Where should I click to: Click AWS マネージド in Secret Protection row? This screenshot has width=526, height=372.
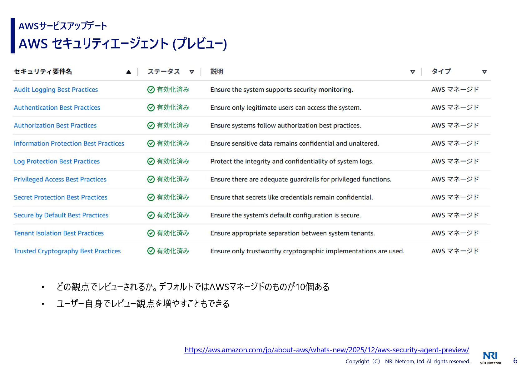pos(455,197)
